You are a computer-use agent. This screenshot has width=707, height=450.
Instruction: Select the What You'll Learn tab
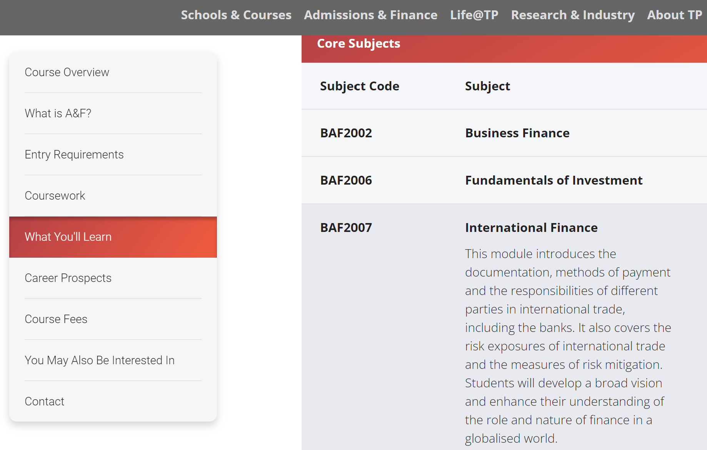tap(68, 237)
